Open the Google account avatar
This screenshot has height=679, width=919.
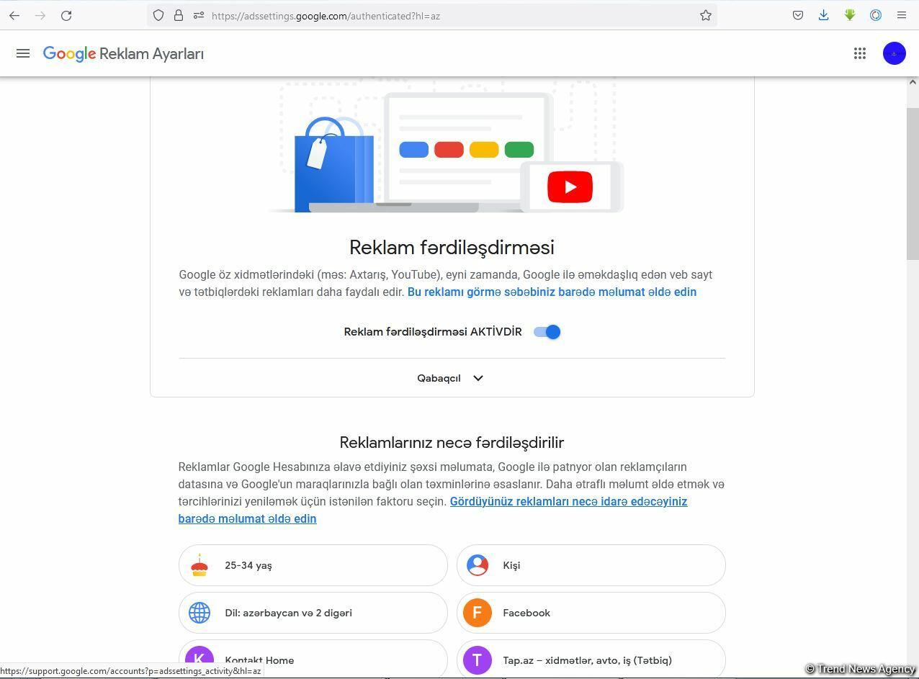[895, 53]
